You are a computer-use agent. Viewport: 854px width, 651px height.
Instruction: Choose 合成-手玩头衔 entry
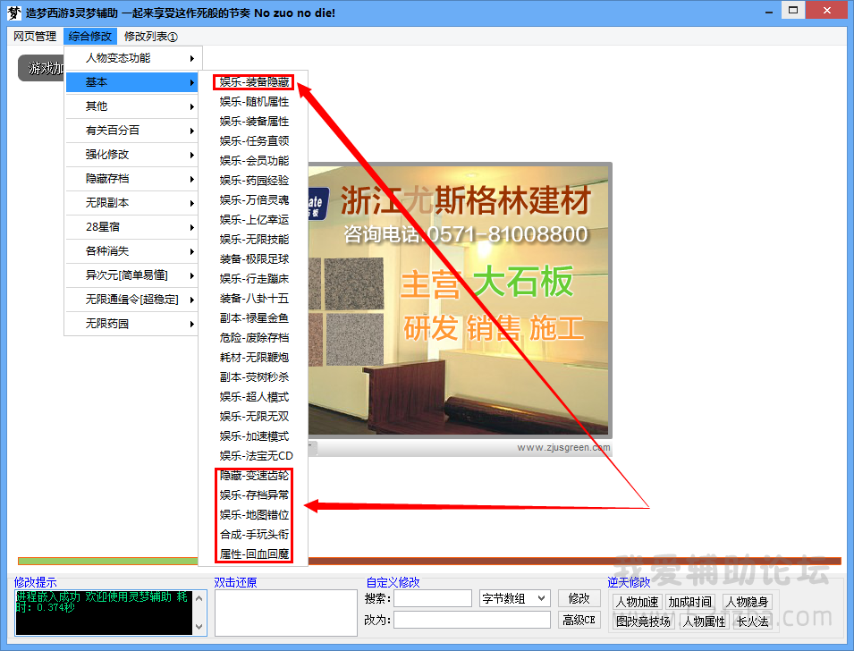click(254, 535)
